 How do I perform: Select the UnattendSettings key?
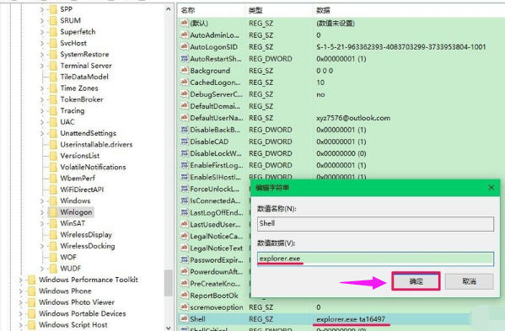click(x=89, y=133)
